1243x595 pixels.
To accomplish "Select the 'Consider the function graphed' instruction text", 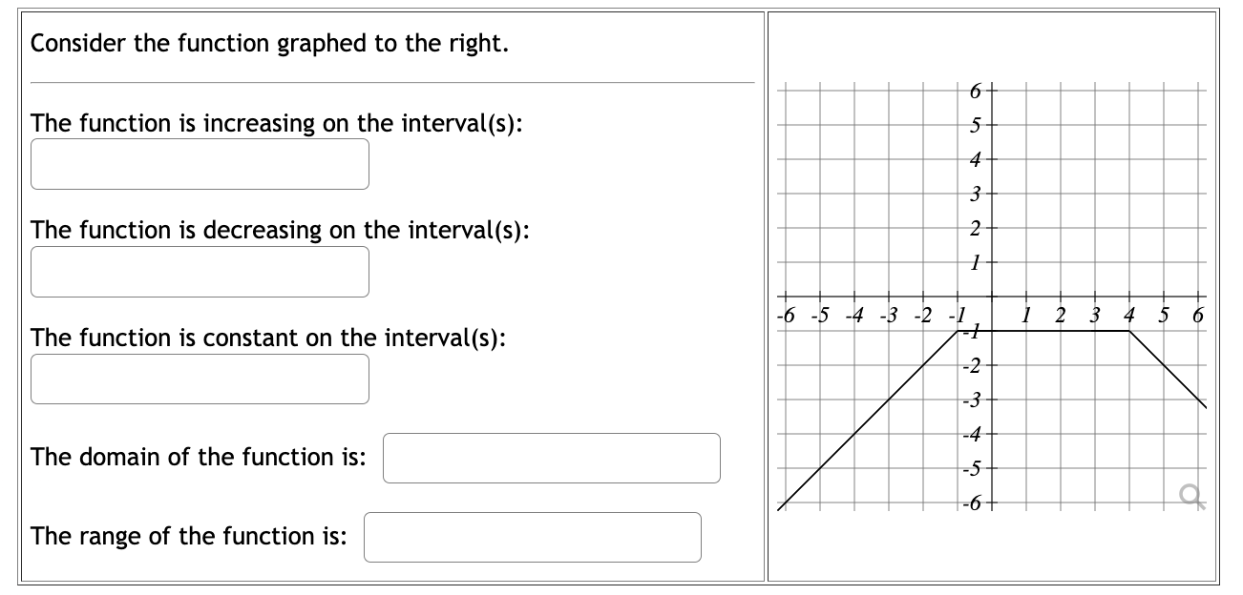I will (x=269, y=42).
